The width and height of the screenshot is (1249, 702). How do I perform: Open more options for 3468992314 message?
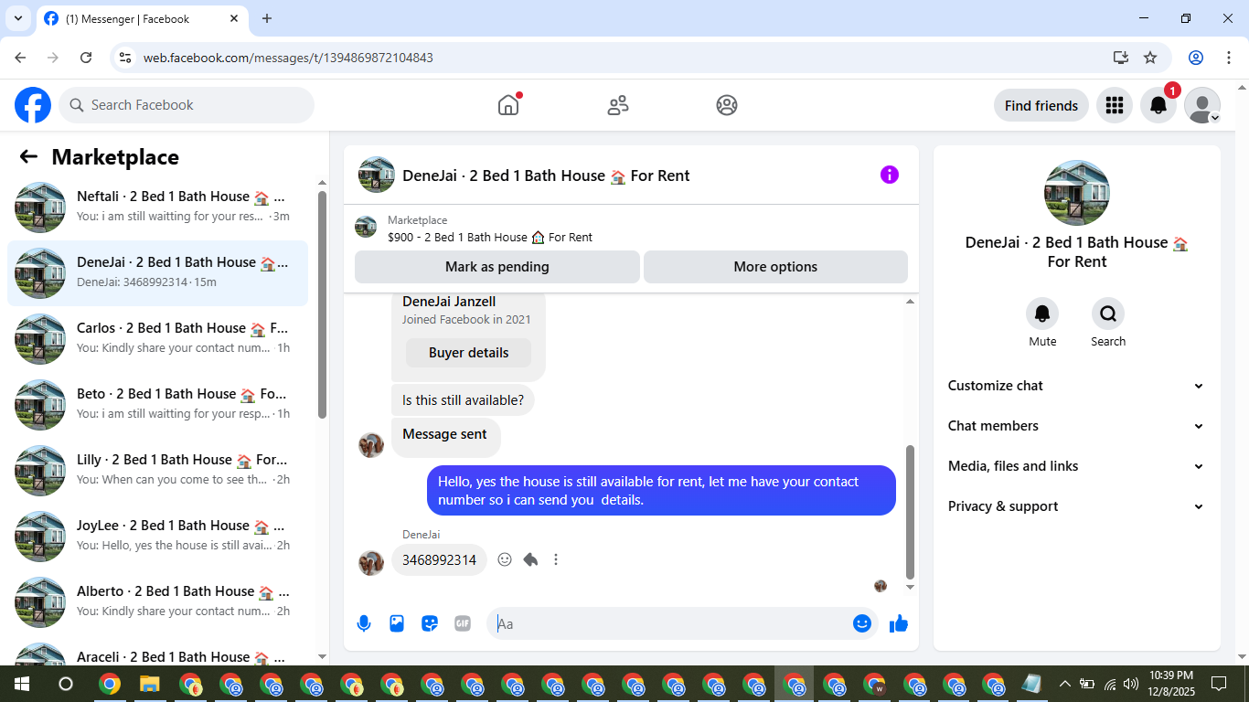[x=556, y=559]
